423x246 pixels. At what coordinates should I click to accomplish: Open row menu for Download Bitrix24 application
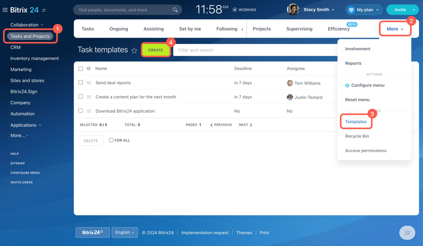point(89,111)
